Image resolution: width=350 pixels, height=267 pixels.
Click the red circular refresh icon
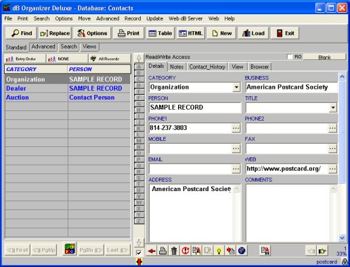pyautogui.click(x=185, y=251)
